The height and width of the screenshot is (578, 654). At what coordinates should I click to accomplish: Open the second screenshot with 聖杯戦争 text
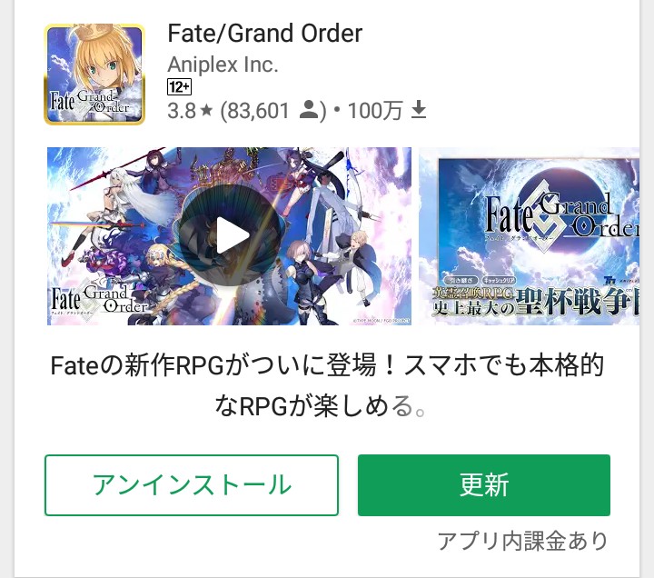[529, 236]
